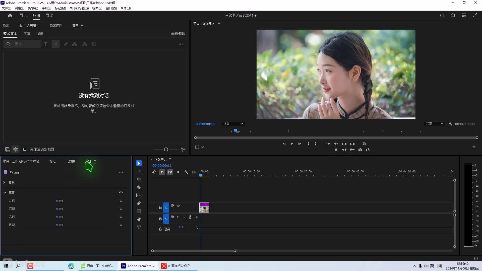Viewport: 482px width, 271px height.
Task: Click the Program Monitor playhead marker
Action: (x=236, y=130)
